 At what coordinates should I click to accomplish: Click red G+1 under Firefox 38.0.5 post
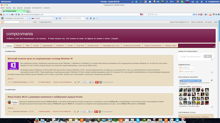(96, 112)
